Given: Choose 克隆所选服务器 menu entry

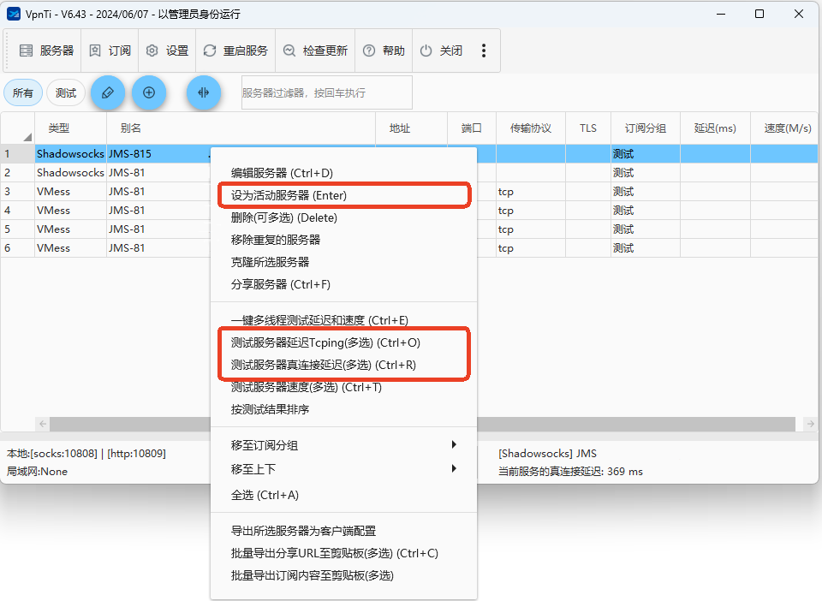Looking at the screenshot, I should point(343,262).
